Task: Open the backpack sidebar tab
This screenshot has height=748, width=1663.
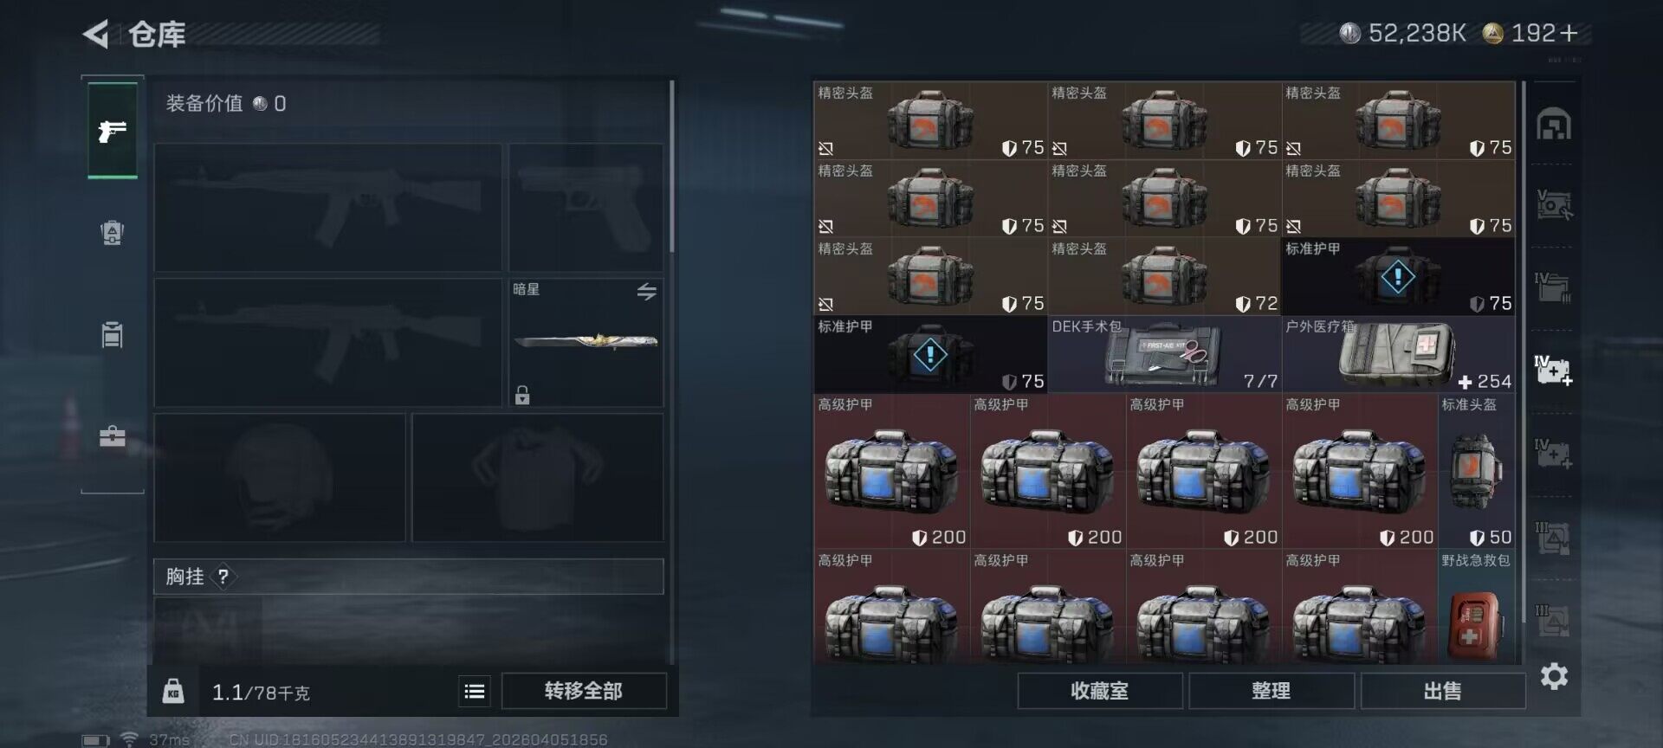Action: click(113, 232)
